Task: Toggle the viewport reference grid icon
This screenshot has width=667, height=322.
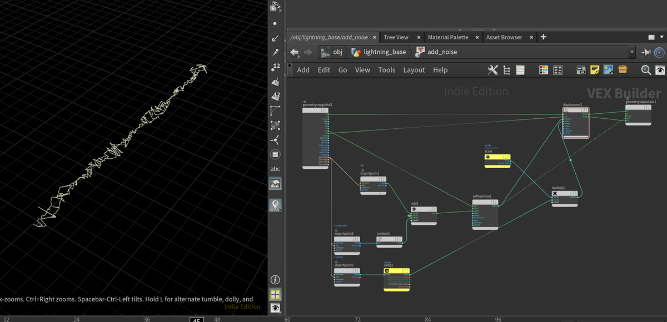Action: point(275,294)
